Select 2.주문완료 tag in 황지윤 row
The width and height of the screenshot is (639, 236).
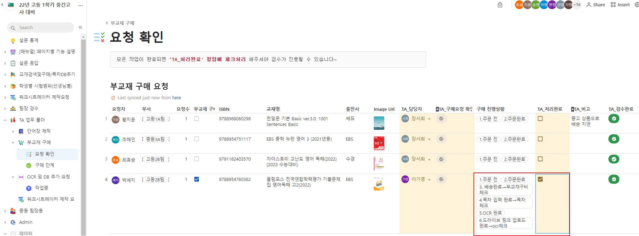click(514, 119)
